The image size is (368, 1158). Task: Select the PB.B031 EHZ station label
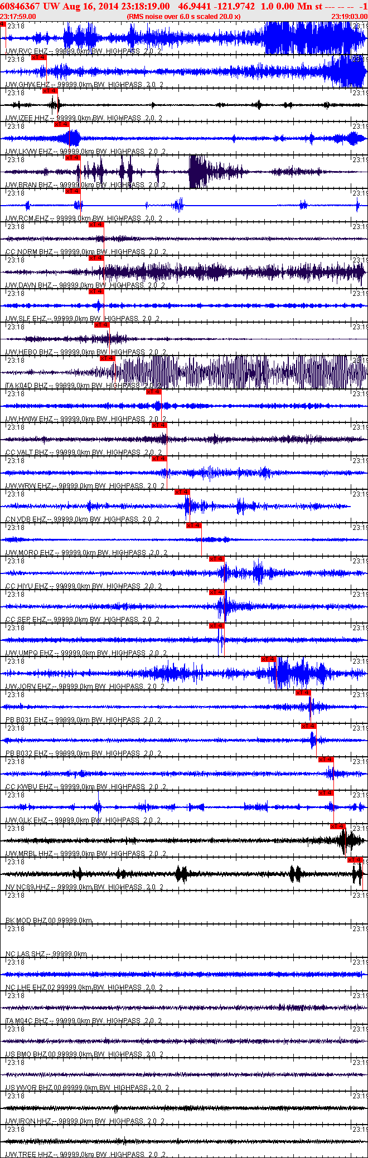coord(27,720)
